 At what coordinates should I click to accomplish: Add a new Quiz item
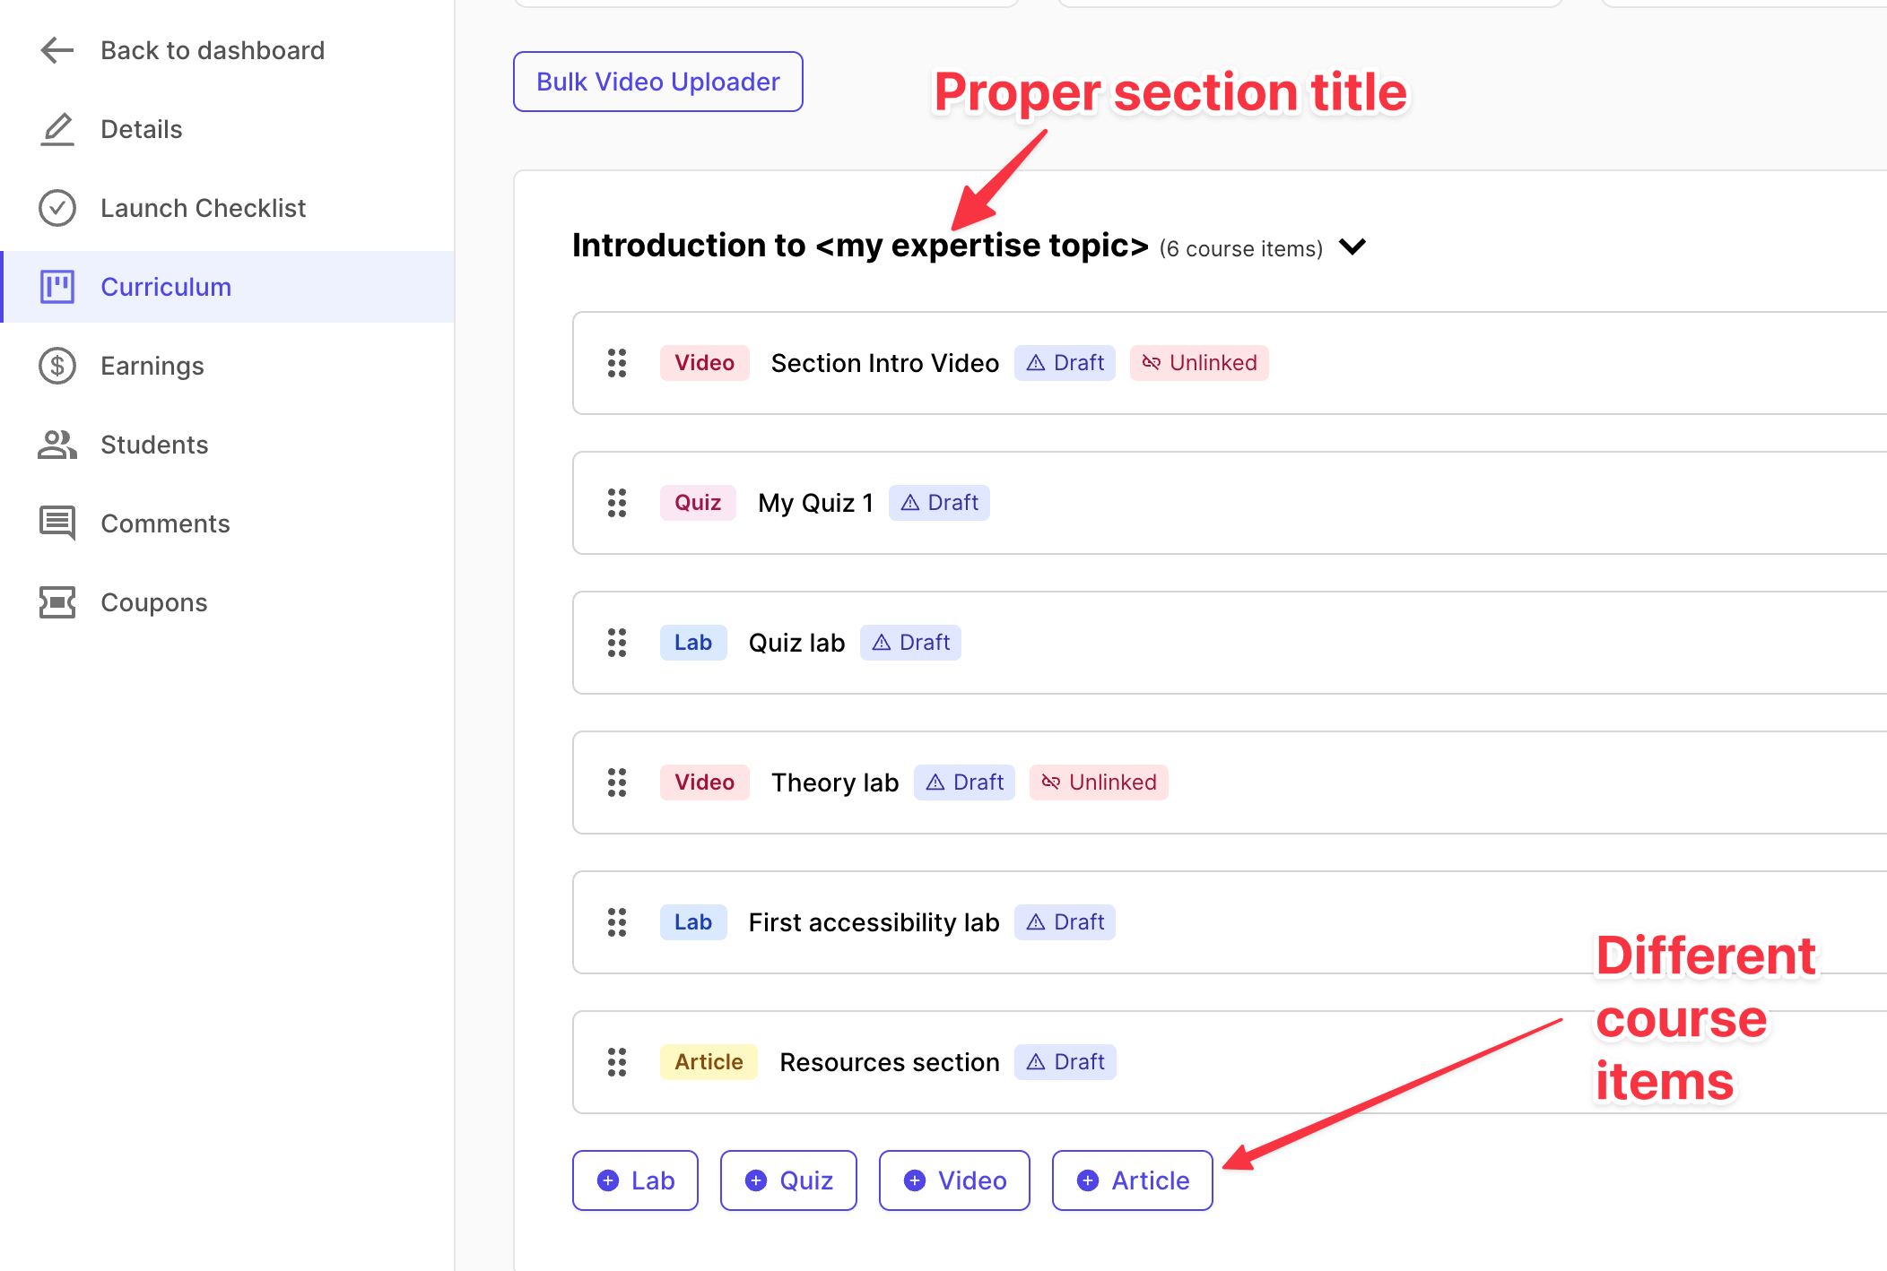[788, 1180]
